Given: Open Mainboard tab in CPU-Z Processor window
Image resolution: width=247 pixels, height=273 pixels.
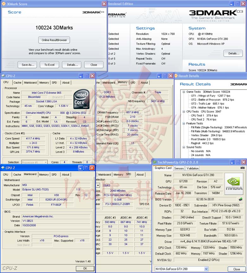Looking at the screenshot, I should point(30,83).
